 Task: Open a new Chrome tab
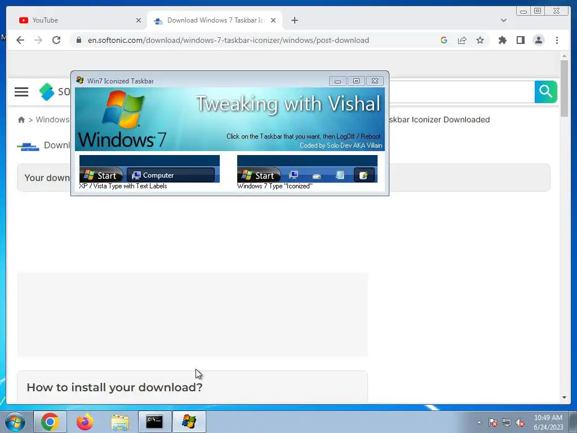(294, 20)
